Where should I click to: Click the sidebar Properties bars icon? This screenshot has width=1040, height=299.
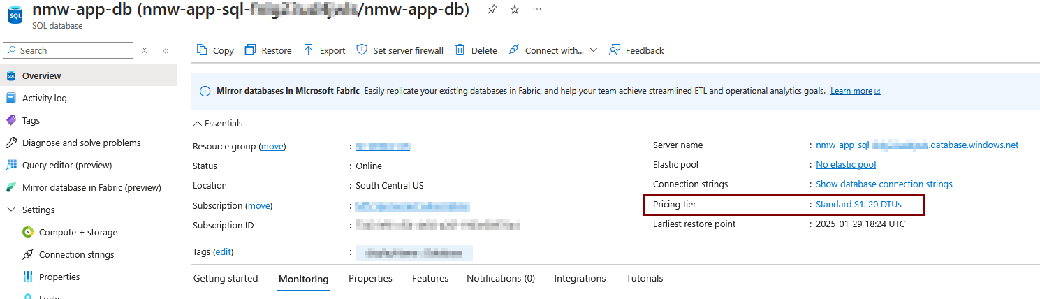coord(28,277)
